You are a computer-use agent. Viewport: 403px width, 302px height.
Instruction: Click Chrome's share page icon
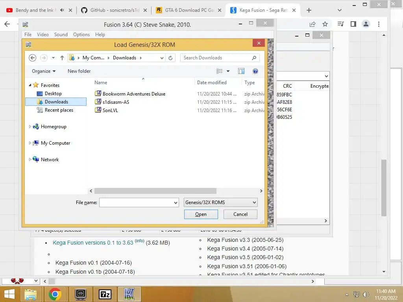[x=312, y=24]
